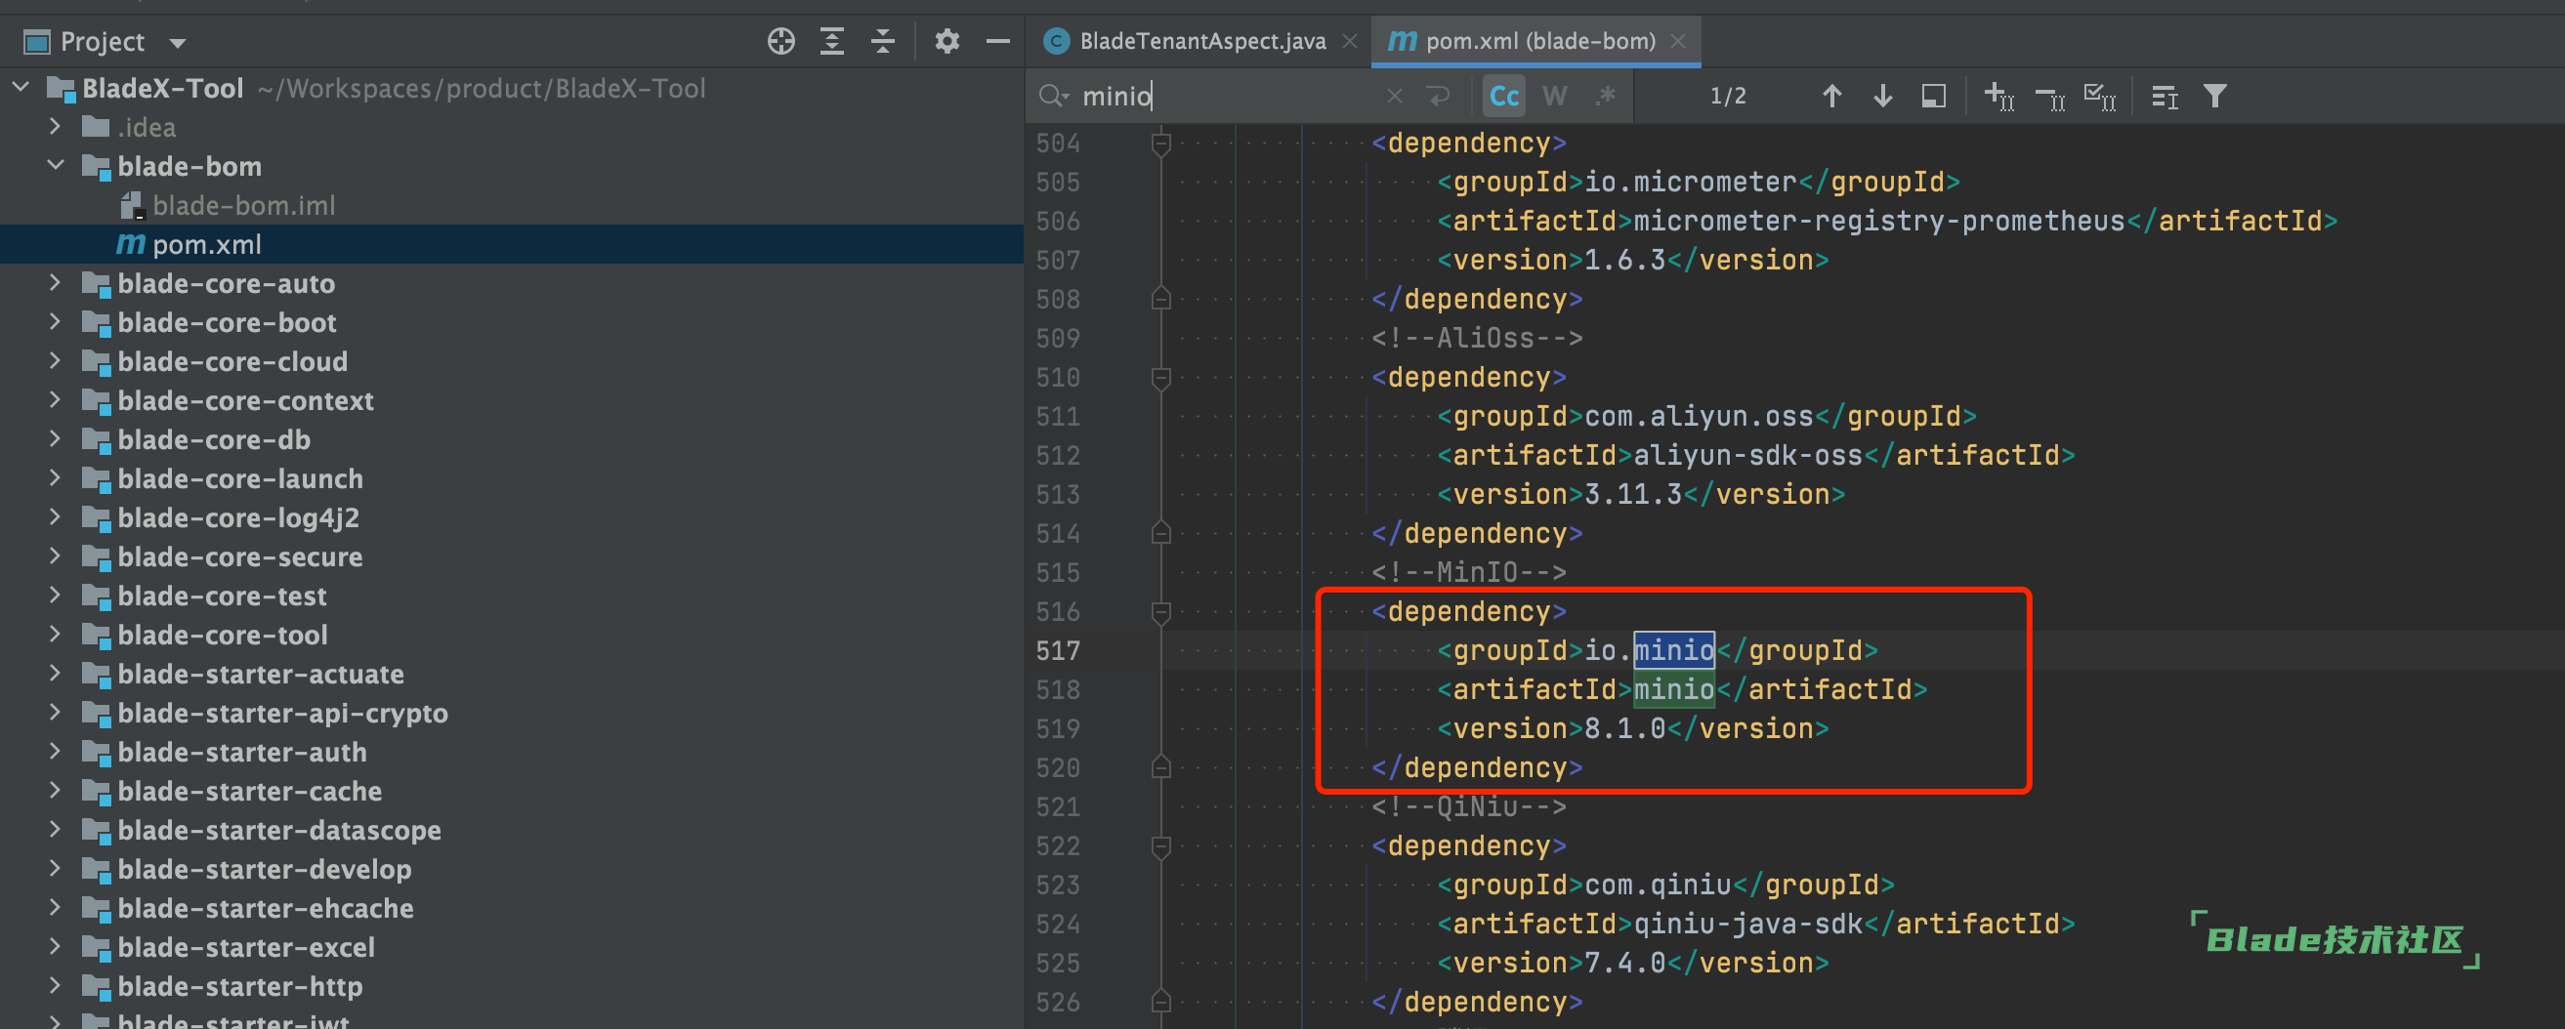Click the locate/select opened file icon
Screen dimensions: 2565x1029
pos(780,41)
